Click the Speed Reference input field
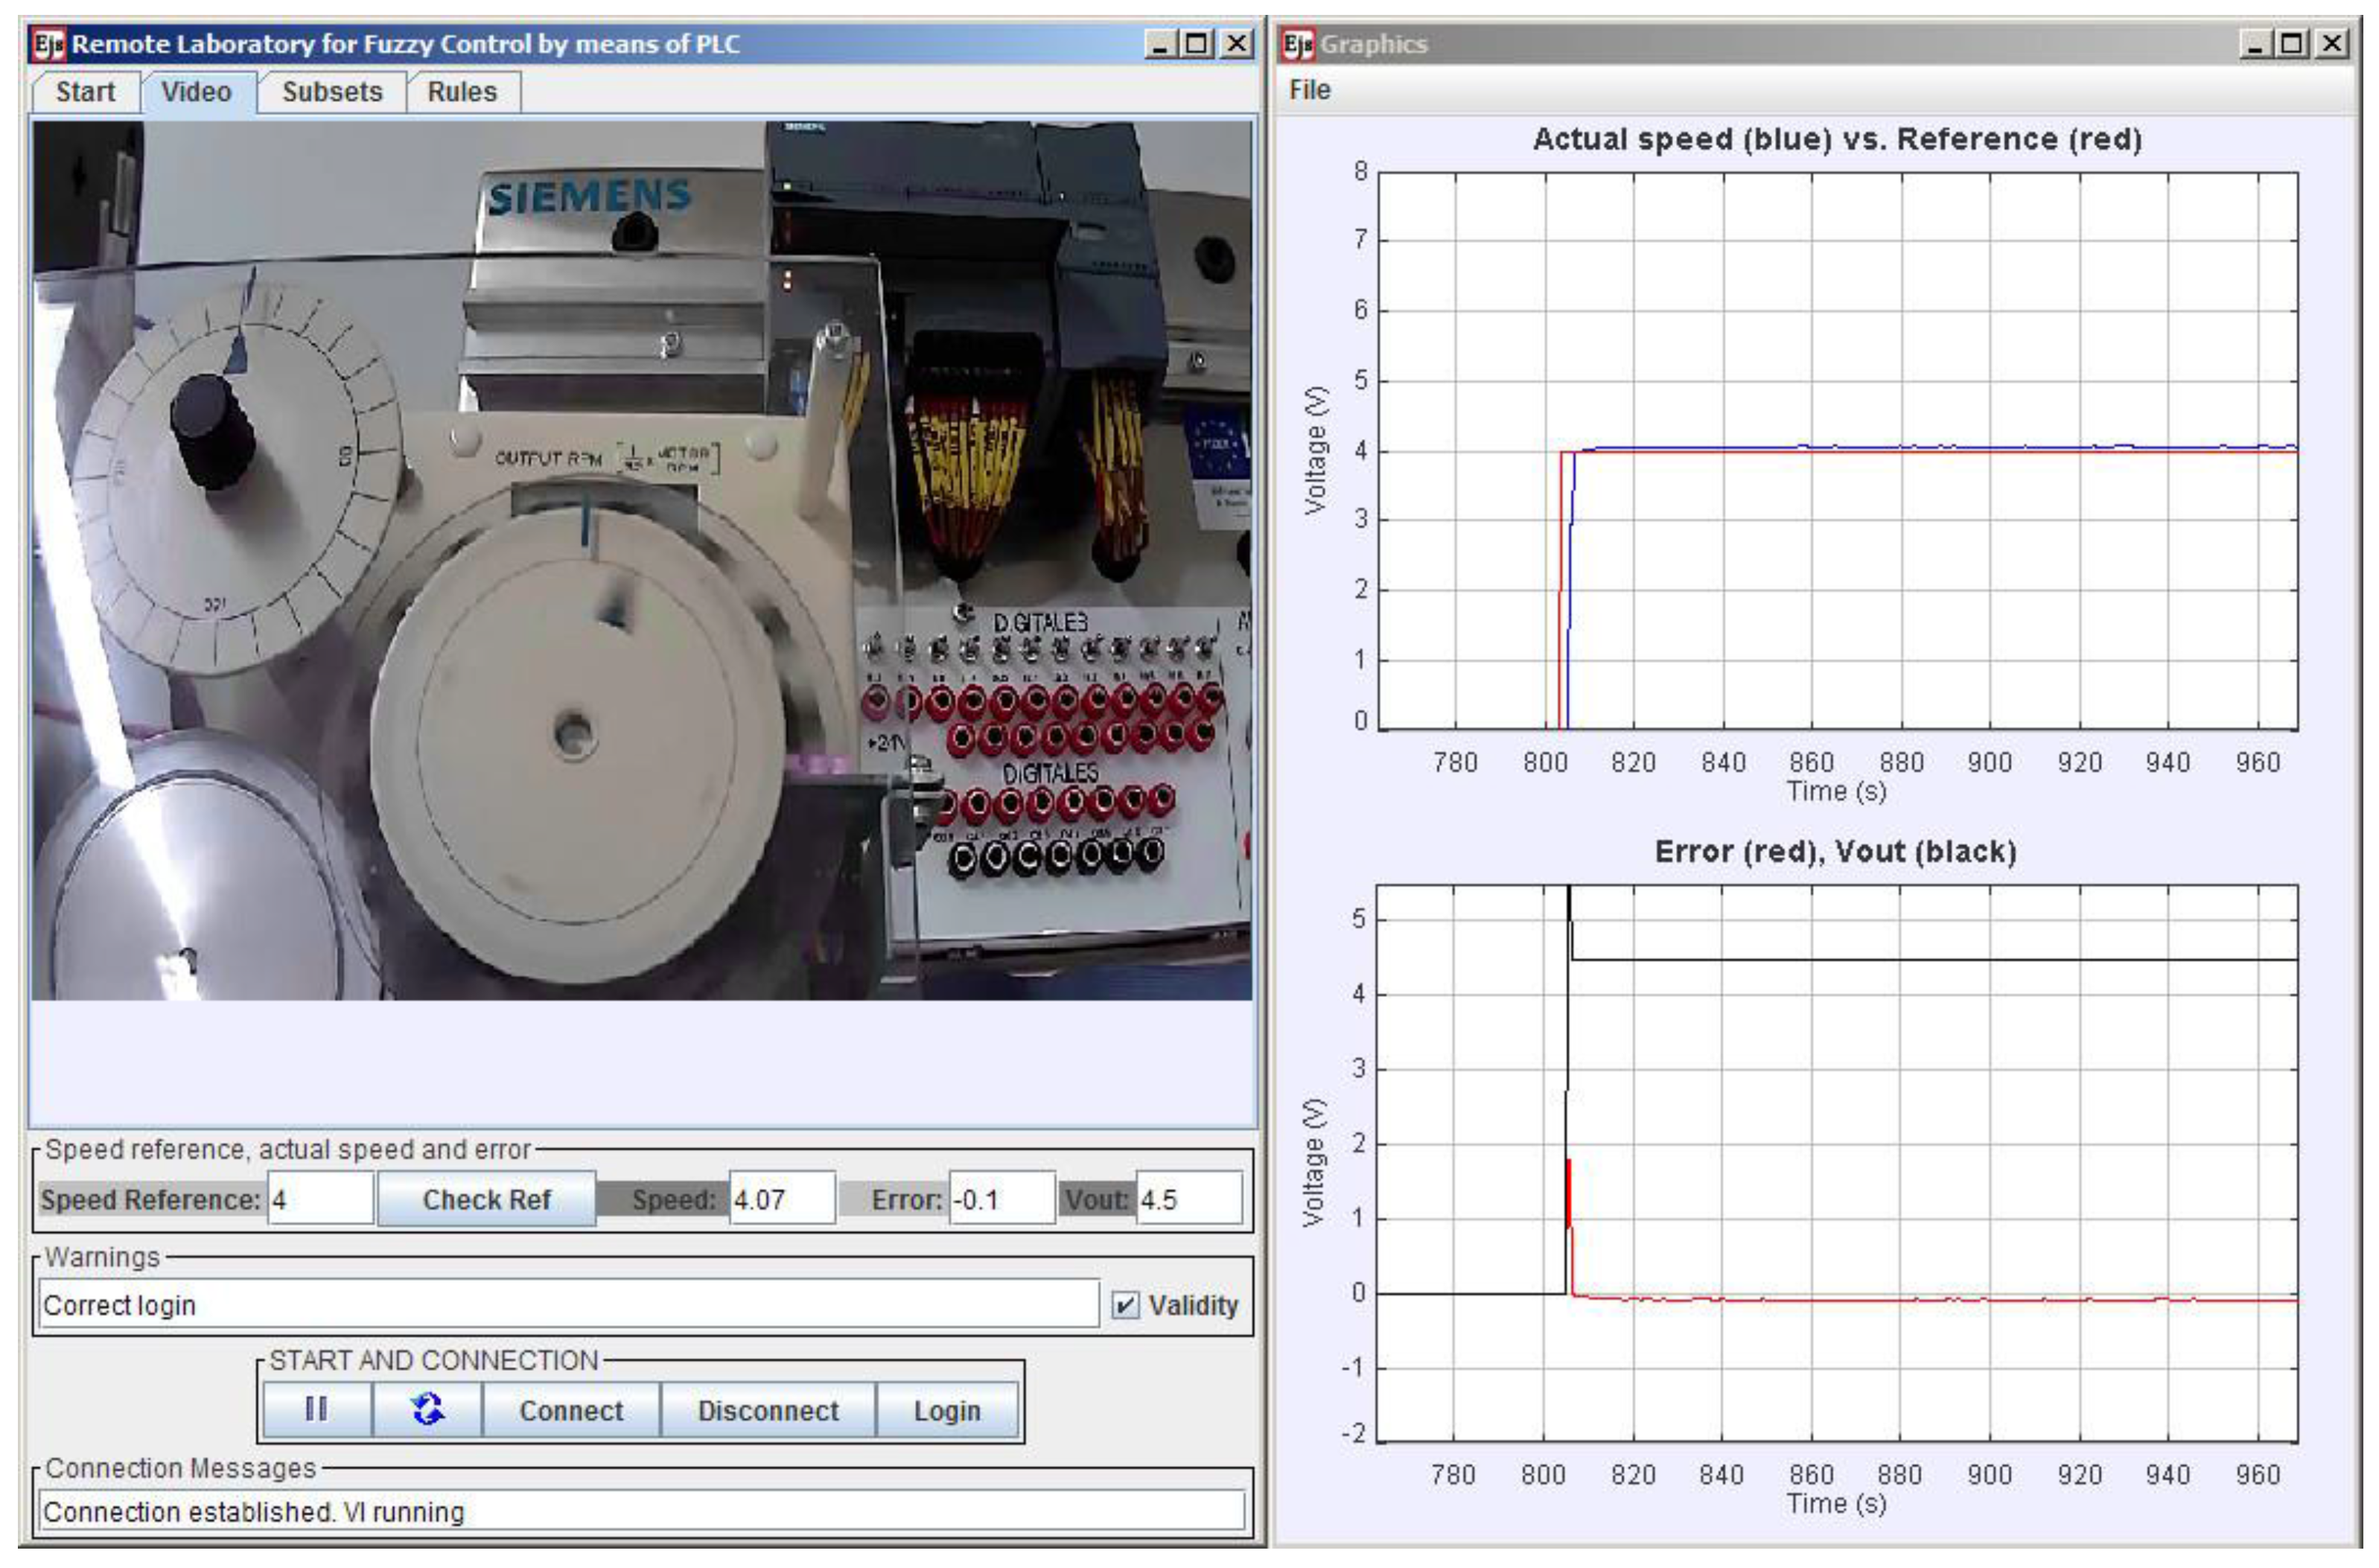2379x1568 pixels. 320,1199
